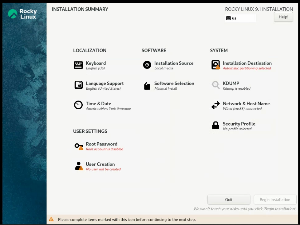Click the keyboard icon beside us layout
This screenshot has width=300, height=225.
pos(228,18)
